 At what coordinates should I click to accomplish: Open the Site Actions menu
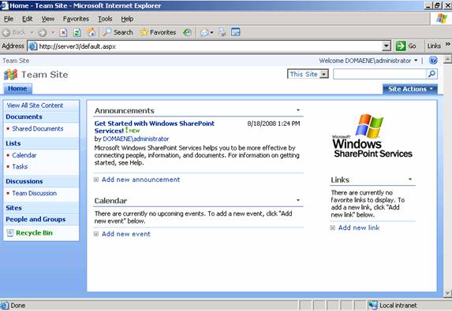coord(410,89)
